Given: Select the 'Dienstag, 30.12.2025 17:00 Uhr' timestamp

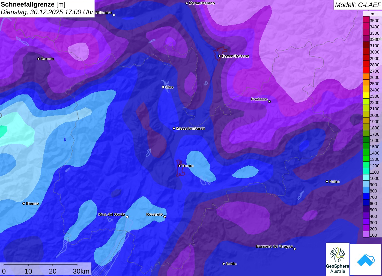Looking at the screenshot, I should coord(47,12).
